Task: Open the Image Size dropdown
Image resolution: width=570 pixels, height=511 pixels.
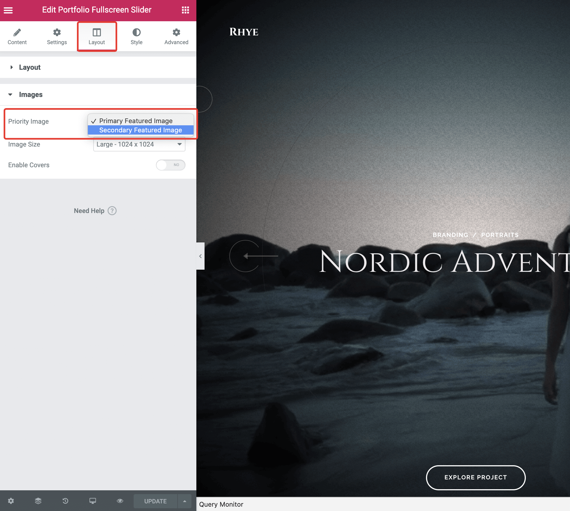Action: 139,144
